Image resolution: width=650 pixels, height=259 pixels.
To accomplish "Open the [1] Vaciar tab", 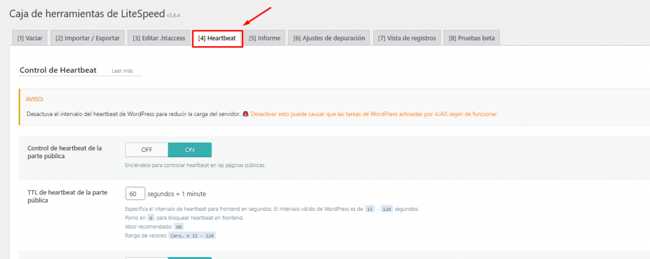I will (x=30, y=38).
